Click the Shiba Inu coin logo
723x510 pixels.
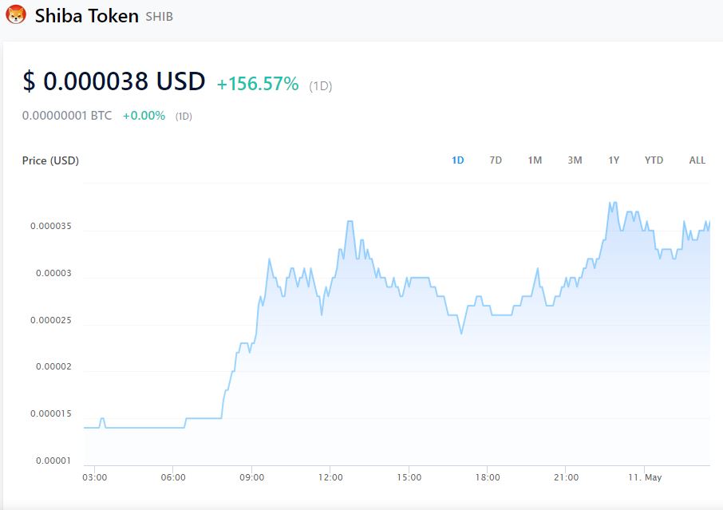pyautogui.click(x=16, y=15)
